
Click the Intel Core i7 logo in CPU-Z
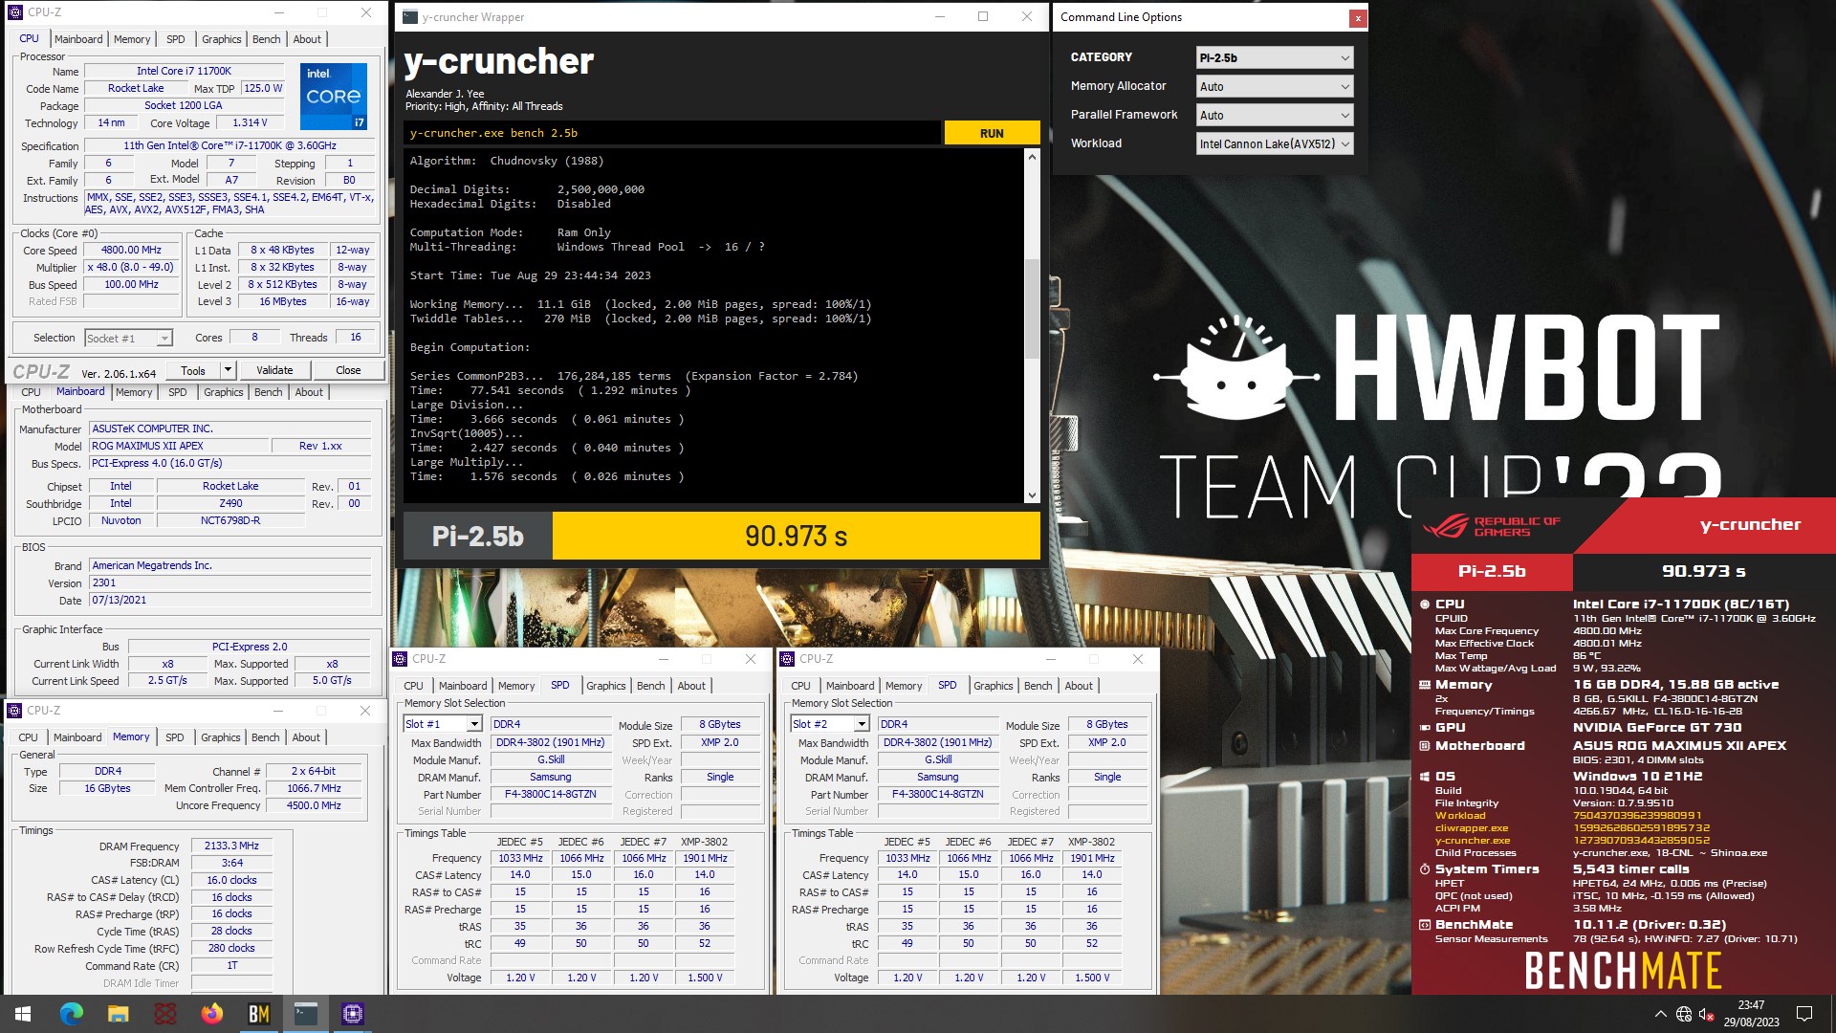pos(334,96)
